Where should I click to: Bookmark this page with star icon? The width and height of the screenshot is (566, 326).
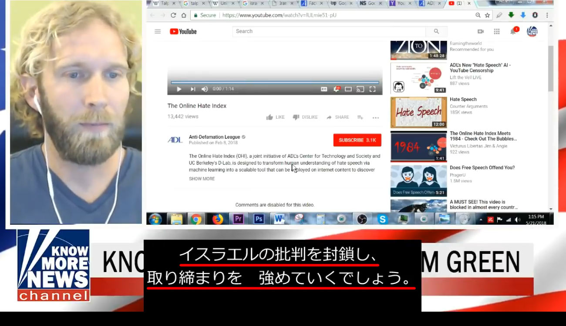[487, 15]
